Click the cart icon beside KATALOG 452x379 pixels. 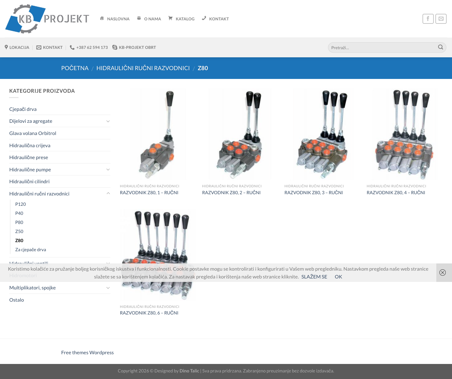point(170,18)
